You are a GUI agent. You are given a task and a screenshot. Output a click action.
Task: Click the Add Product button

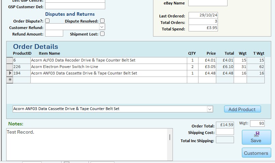(x=242, y=109)
